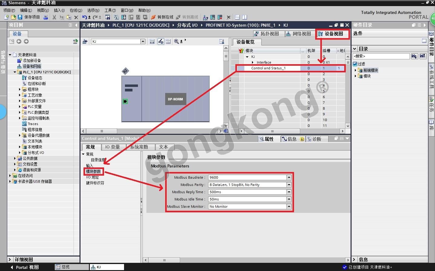Image resolution: width=435 pixels, height=271 pixels.
Task: Click the search downward icon in catalog
Action: 414,56
